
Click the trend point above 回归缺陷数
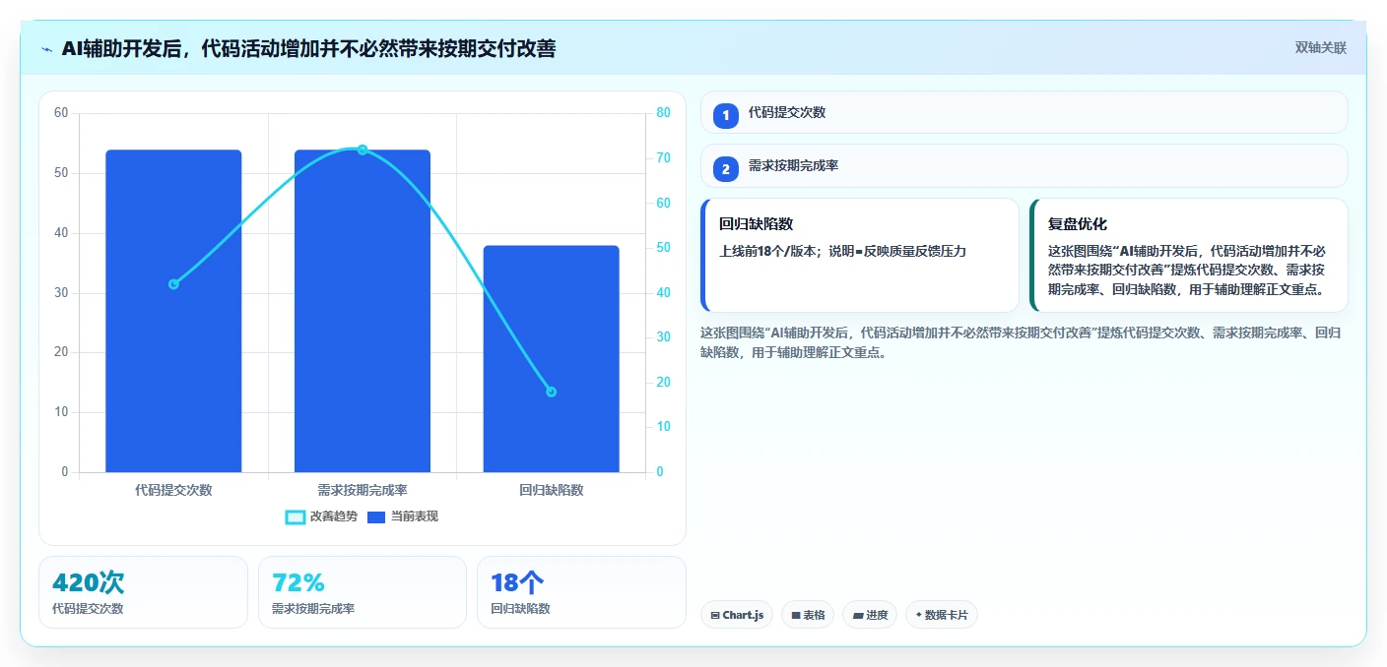pyautogui.click(x=551, y=392)
